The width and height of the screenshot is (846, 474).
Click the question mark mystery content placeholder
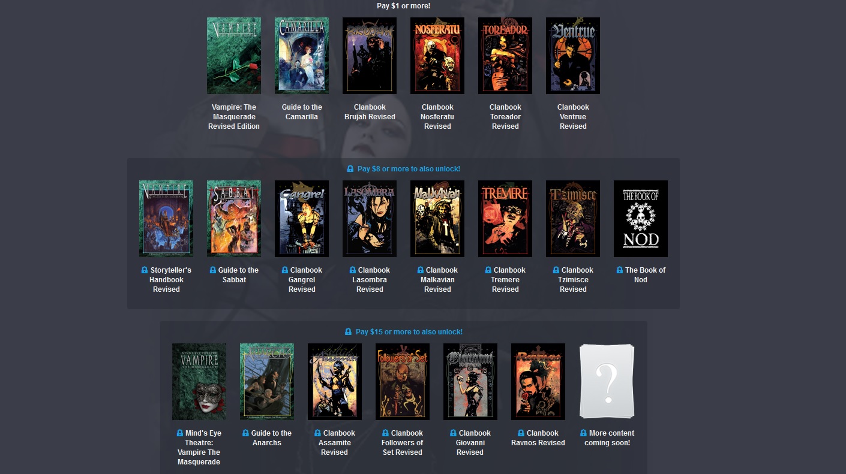607,382
